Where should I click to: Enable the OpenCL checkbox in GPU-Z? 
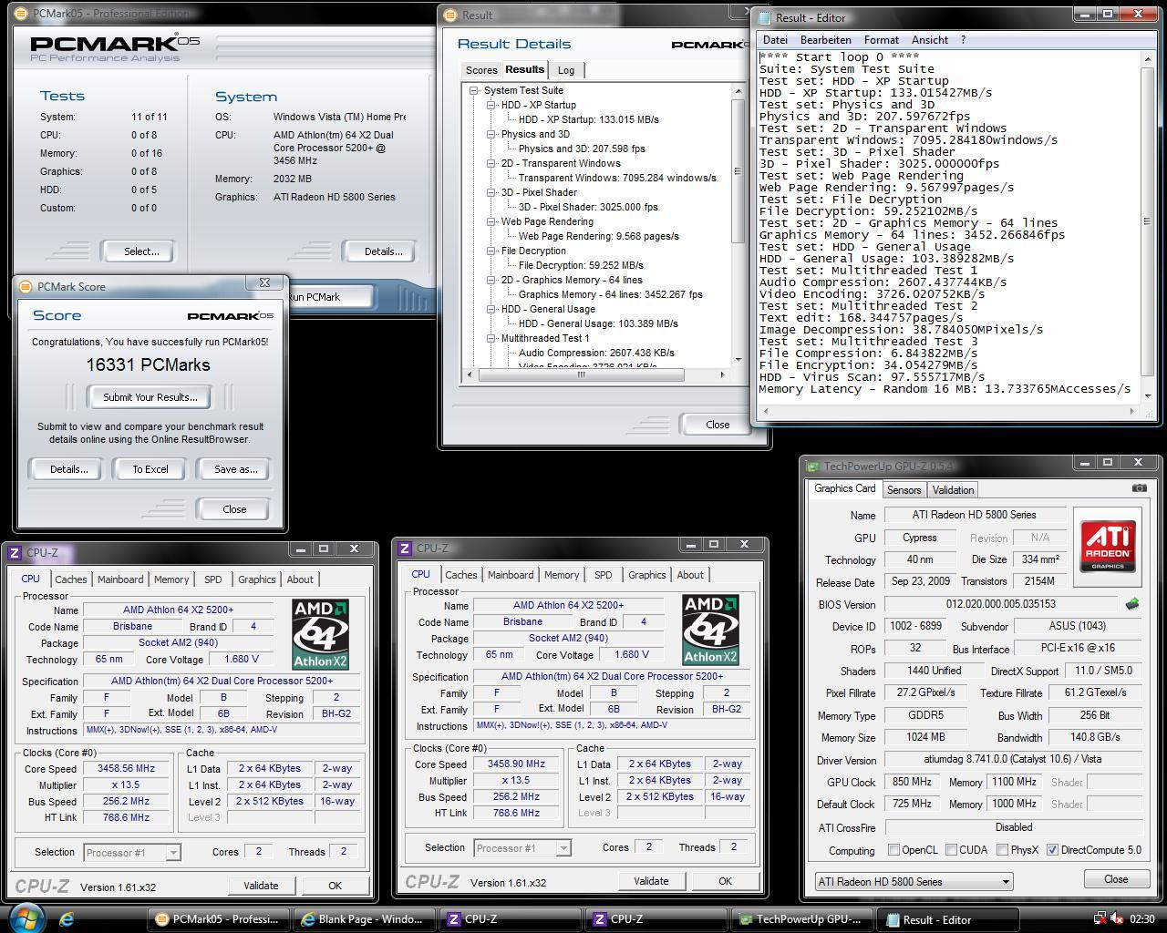point(893,850)
